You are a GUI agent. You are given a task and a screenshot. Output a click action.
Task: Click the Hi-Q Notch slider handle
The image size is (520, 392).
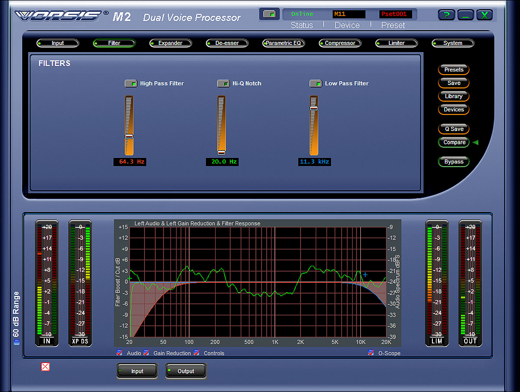(221, 152)
